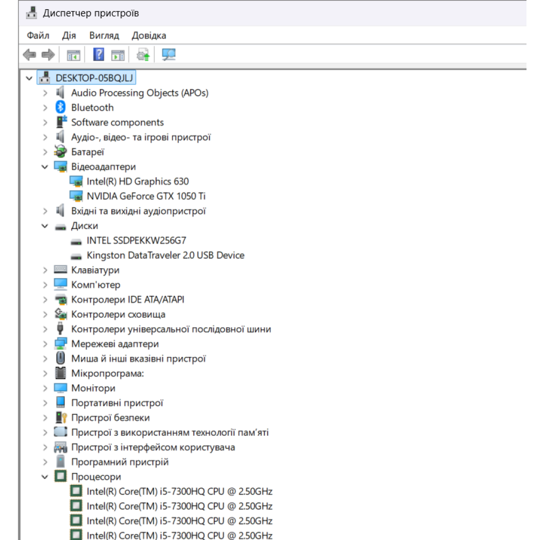Select the DESKTOP-05BQJLJ root node
Screen dimensions: 540x540
pyautogui.click(x=94, y=78)
